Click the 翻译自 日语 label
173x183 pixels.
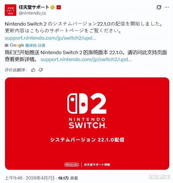(35, 45)
